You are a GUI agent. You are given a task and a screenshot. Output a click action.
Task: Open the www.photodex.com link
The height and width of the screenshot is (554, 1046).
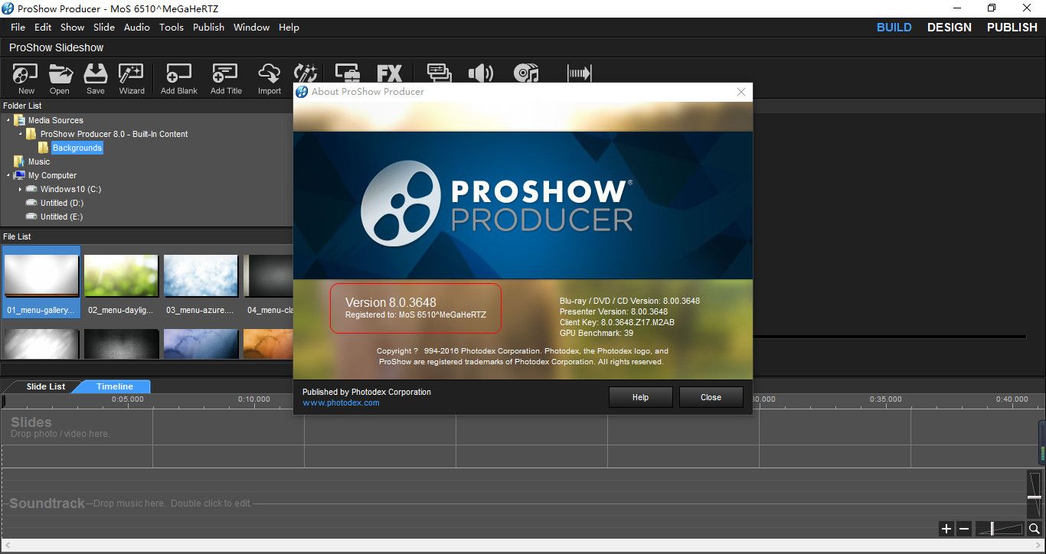[341, 402]
